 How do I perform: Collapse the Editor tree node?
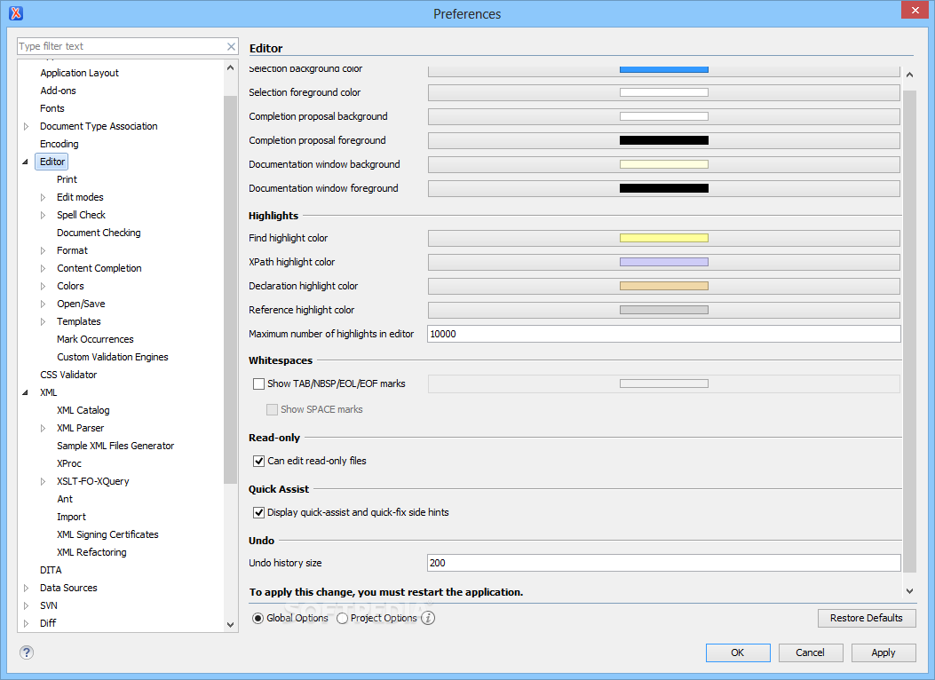(x=25, y=162)
